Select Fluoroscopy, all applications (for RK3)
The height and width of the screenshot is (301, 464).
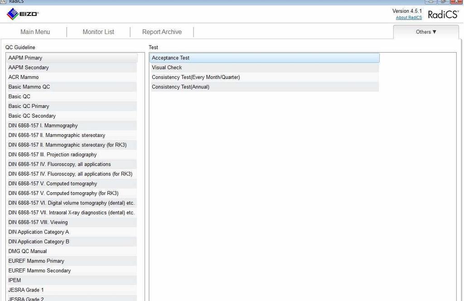[72, 174]
